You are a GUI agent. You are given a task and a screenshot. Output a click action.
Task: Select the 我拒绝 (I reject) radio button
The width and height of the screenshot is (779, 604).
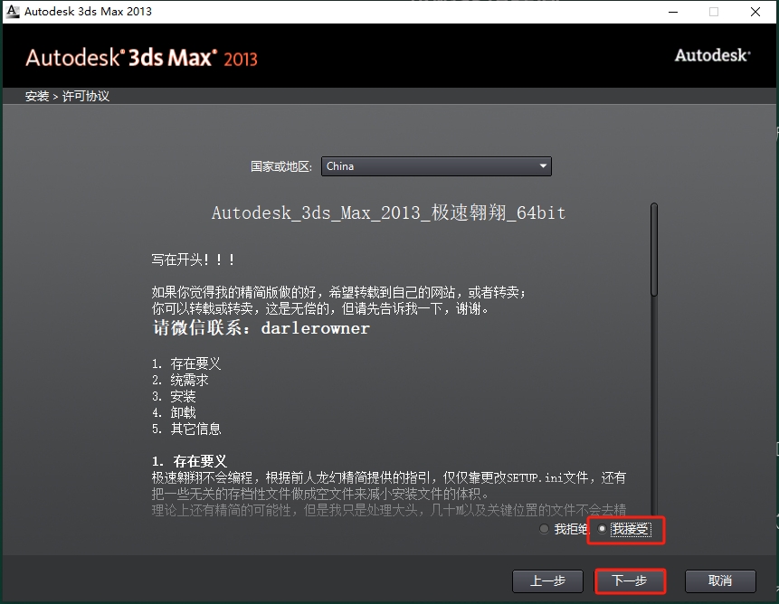coord(544,529)
